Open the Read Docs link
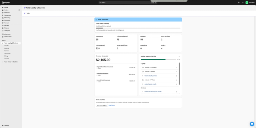The height and width of the screenshot is (128, 256). point(111,105)
